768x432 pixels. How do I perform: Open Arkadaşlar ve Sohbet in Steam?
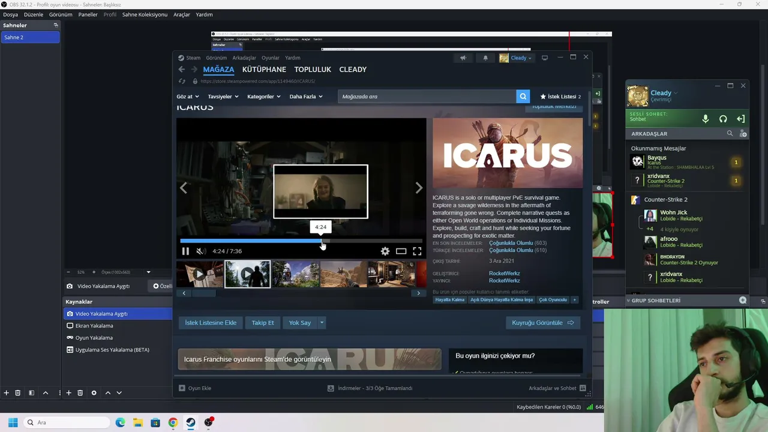557,388
